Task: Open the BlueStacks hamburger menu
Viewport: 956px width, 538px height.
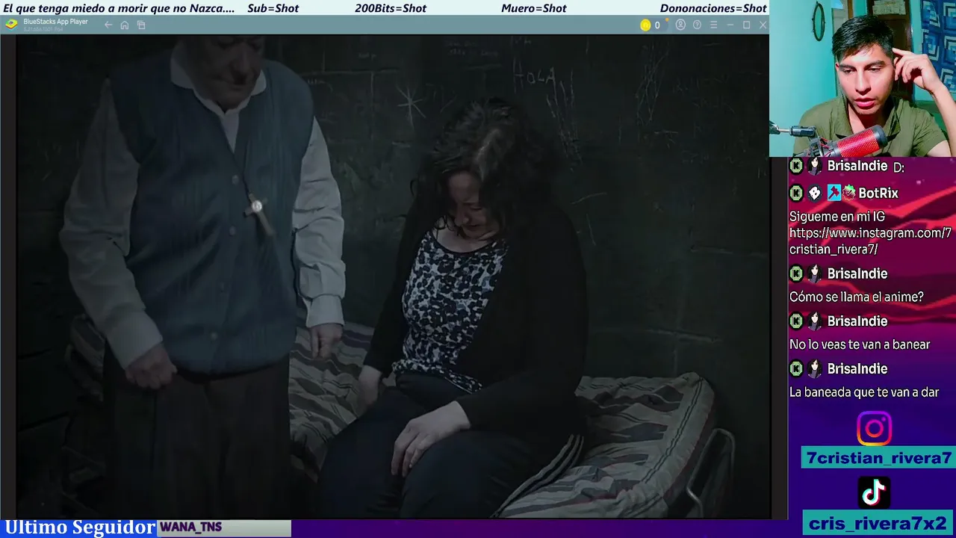Action: pyautogui.click(x=713, y=25)
